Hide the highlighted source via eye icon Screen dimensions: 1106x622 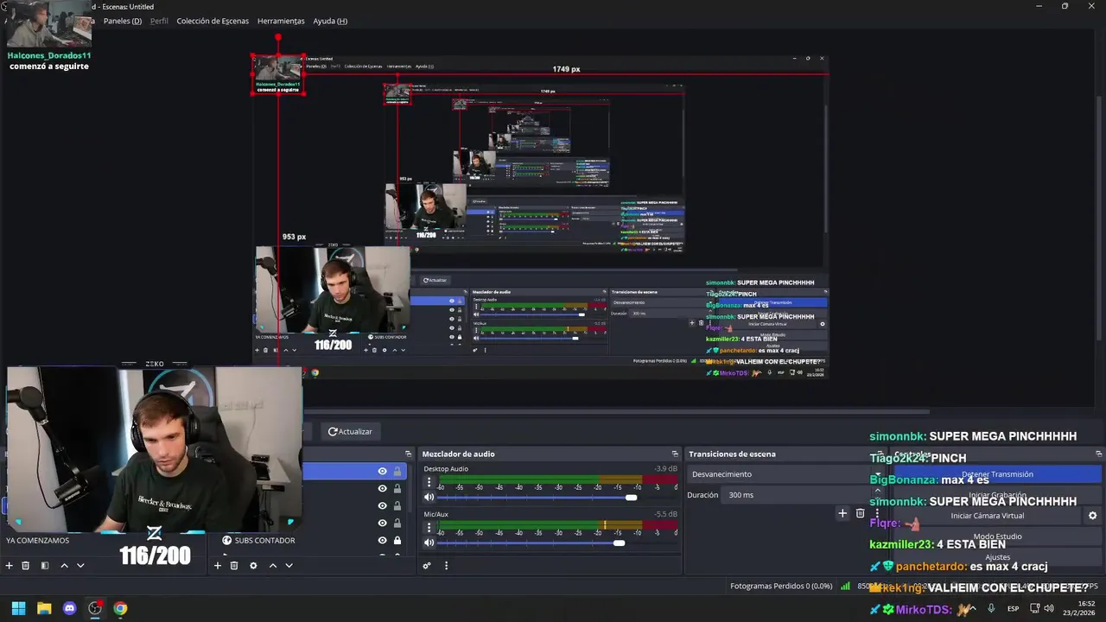point(382,471)
